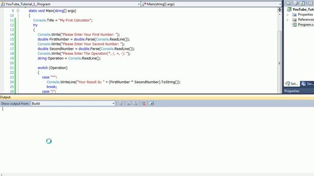
Task: Click the case "/" on line 26
Action: tap(49, 91)
